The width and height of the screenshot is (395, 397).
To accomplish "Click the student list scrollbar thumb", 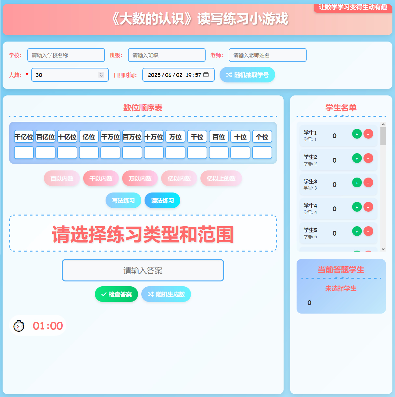I will tap(383, 136).
